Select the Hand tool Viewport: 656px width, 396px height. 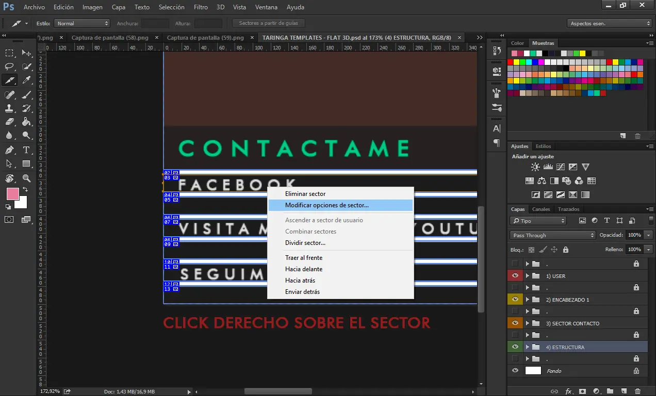point(9,178)
